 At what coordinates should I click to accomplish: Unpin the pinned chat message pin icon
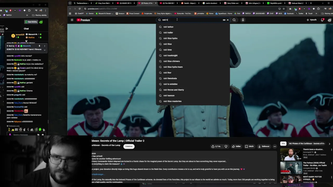coord(40,46)
